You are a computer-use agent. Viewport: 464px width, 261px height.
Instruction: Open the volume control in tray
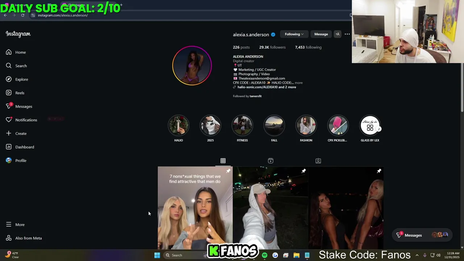click(x=438, y=255)
